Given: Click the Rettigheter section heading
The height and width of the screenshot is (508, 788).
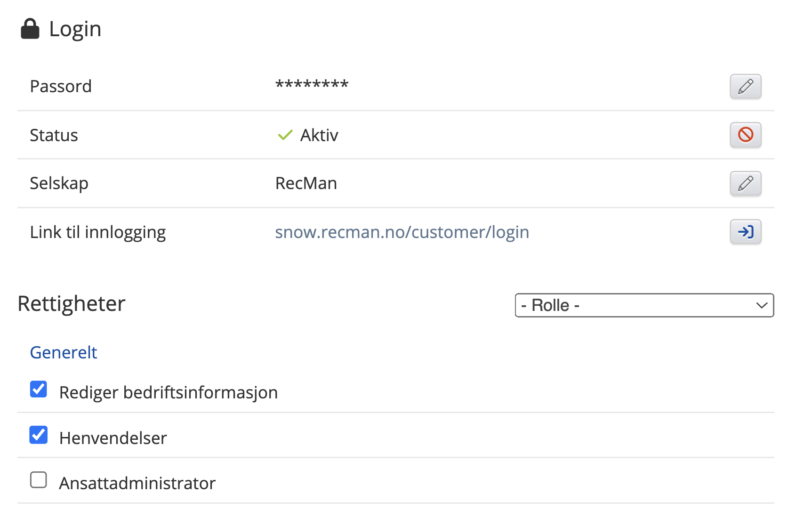Looking at the screenshot, I should click(72, 304).
